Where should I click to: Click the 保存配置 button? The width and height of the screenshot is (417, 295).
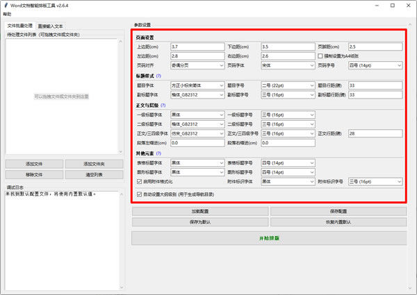click(x=336, y=210)
